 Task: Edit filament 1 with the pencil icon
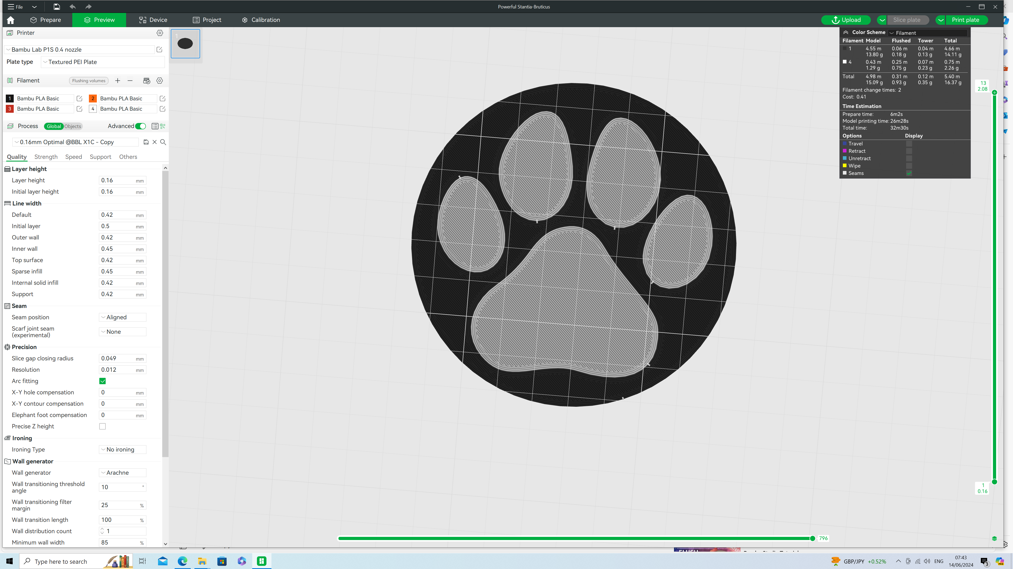(x=79, y=99)
